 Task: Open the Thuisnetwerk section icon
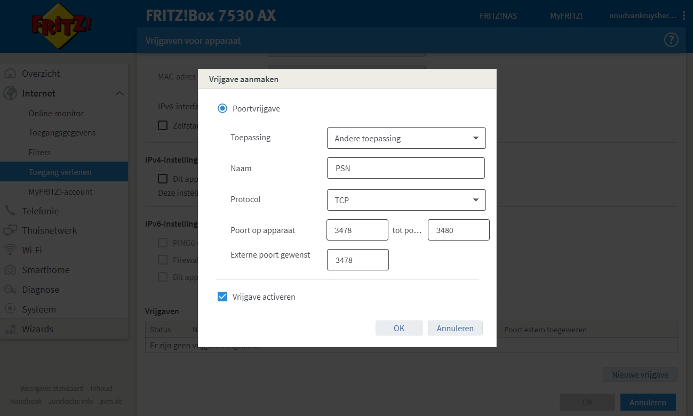(x=10, y=230)
